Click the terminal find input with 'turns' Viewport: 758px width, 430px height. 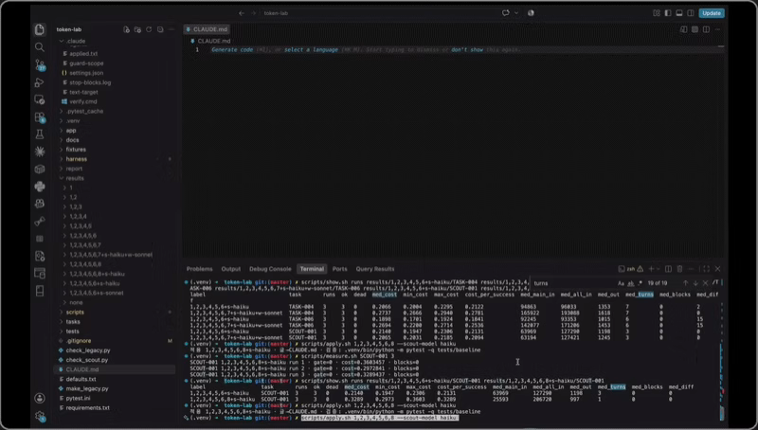573,283
